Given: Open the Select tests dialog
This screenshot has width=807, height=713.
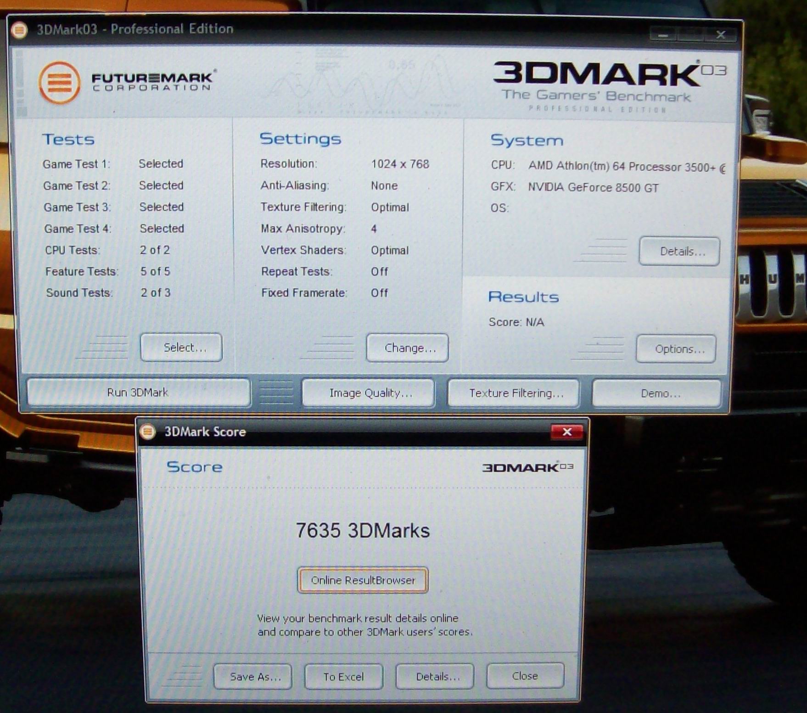Looking at the screenshot, I should [x=181, y=348].
